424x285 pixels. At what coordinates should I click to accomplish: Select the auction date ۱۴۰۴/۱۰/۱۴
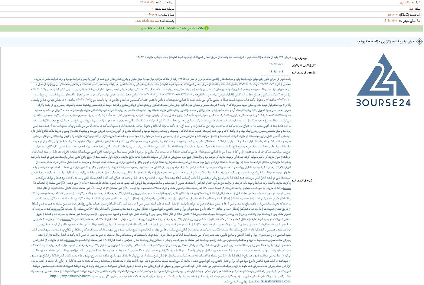[276, 72]
